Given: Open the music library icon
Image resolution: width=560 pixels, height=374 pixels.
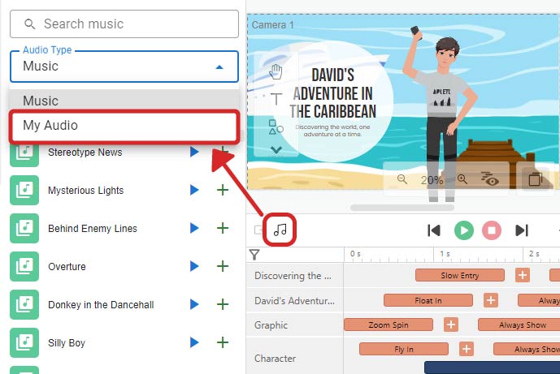Looking at the screenshot, I should click(x=280, y=230).
